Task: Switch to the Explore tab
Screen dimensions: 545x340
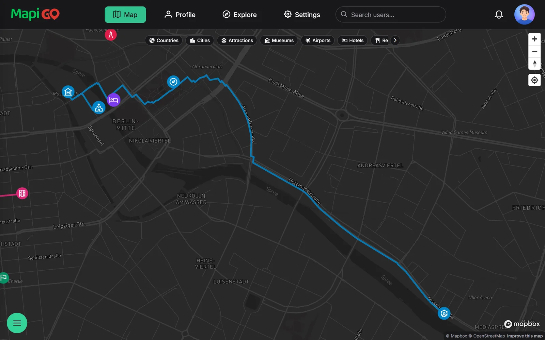Action: click(x=239, y=15)
